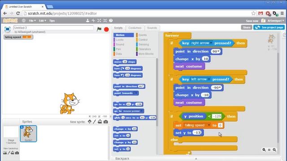
Task: Click the Share button
Action: (x=247, y=27)
